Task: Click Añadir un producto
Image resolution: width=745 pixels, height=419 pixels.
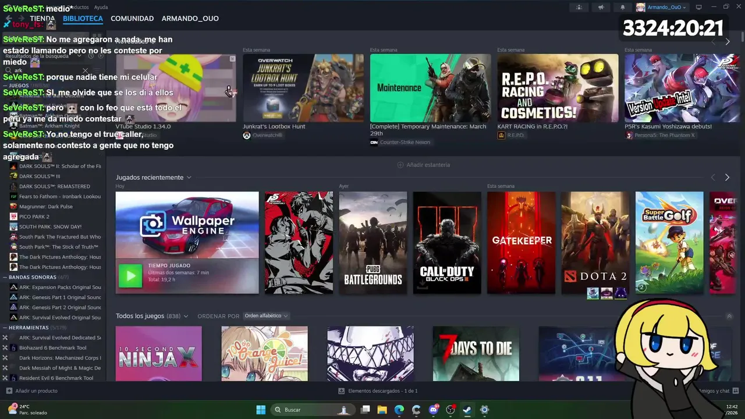Action: tap(32, 391)
